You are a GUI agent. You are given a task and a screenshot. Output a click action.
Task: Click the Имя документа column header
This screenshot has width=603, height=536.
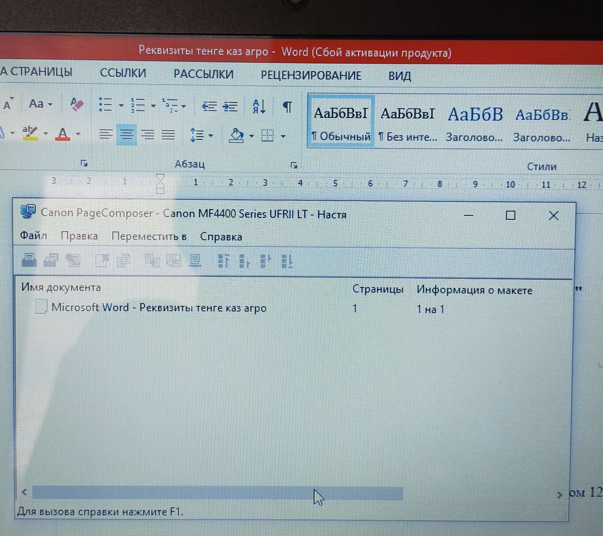coord(61,287)
